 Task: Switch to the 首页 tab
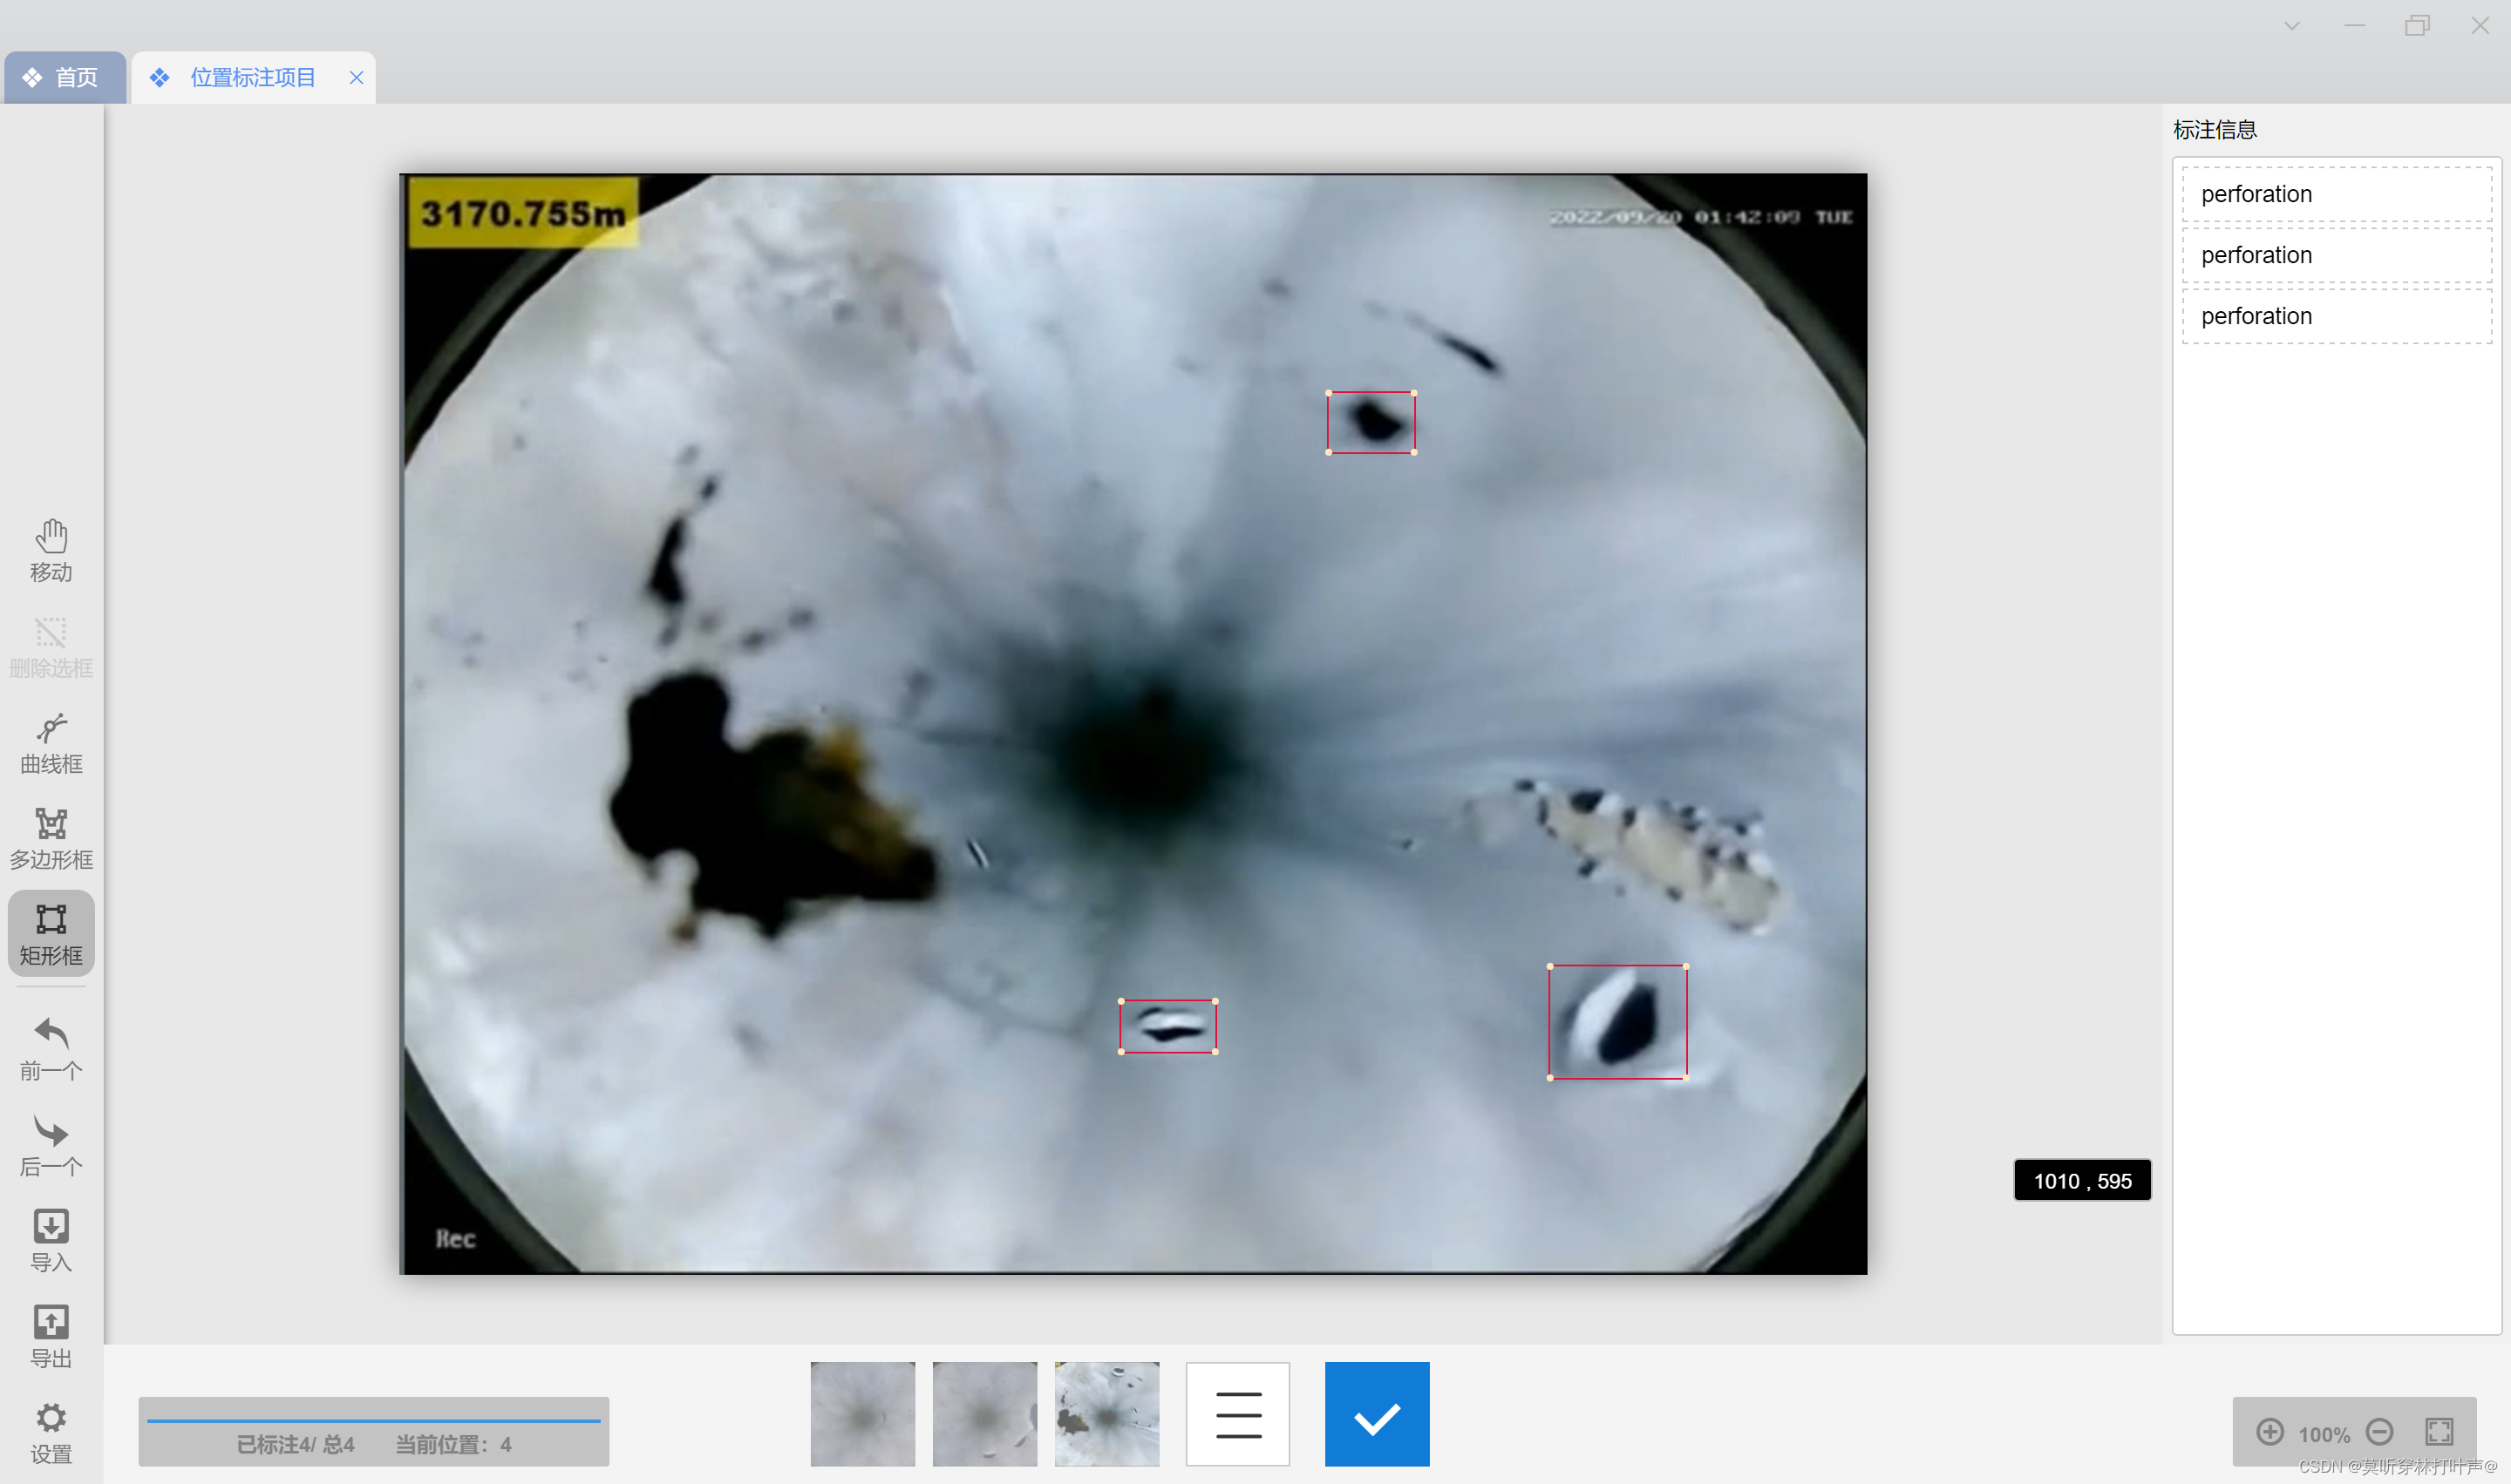pos(65,77)
